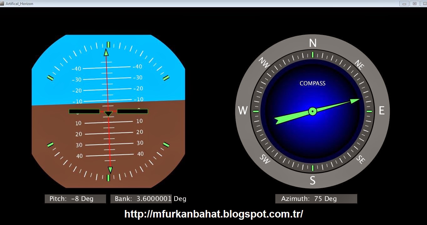Click the SW label on the compass ring
The image size is (427, 225).
tap(265, 159)
